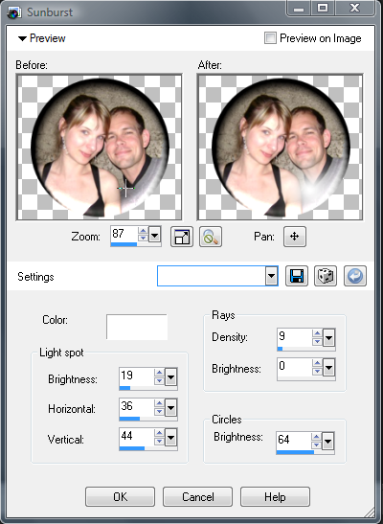Click the Sunburst title bar app icon
This screenshot has height=524, width=383.
click(14, 12)
